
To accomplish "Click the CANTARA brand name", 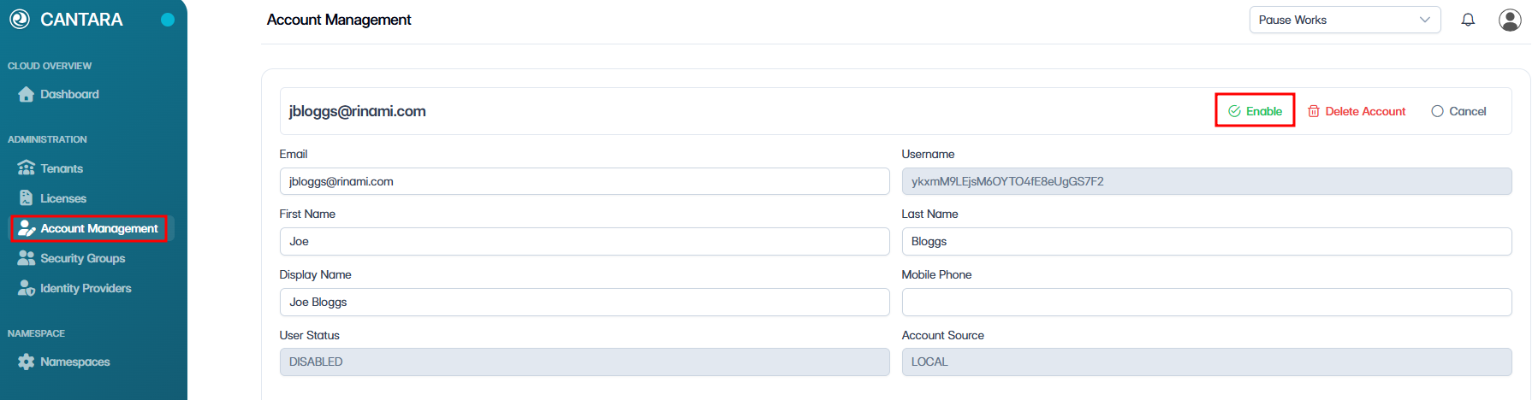I will 81,20.
